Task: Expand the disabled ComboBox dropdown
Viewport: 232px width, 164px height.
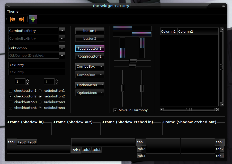Action: [x=90, y=75]
